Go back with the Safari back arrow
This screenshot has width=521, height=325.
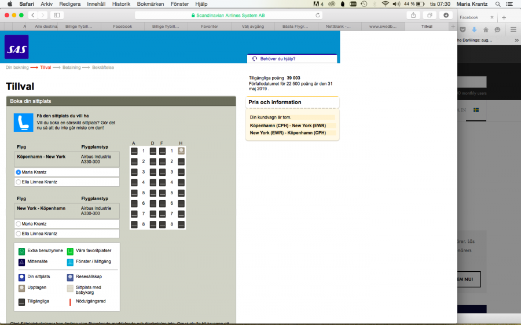(32, 15)
